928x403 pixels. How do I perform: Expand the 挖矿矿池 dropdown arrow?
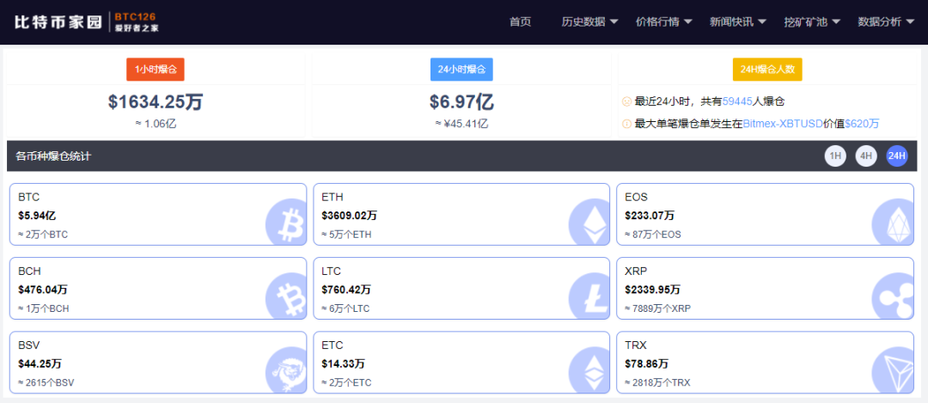tap(836, 21)
